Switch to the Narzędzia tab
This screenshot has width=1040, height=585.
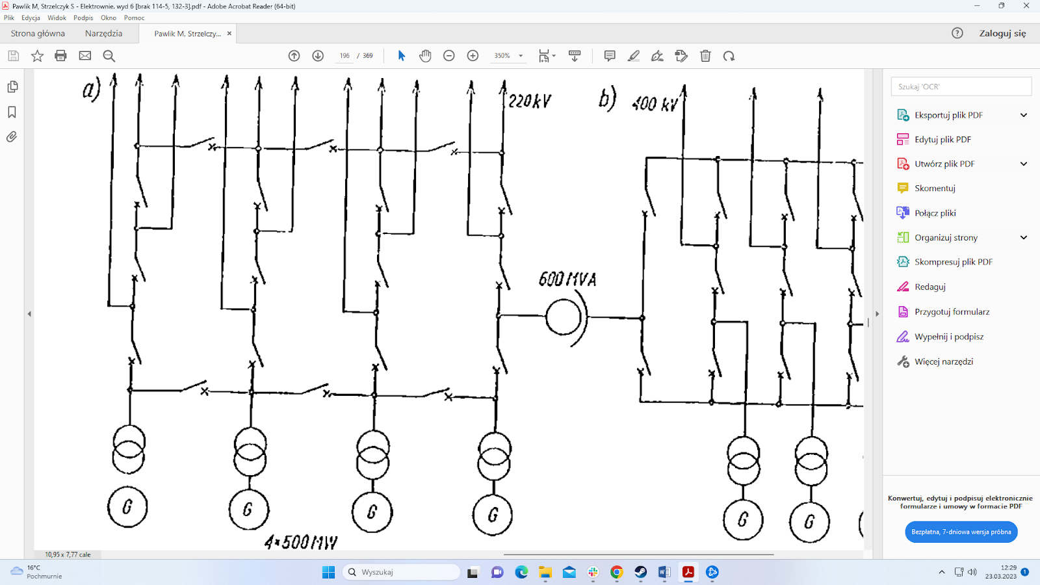(103, 33)
